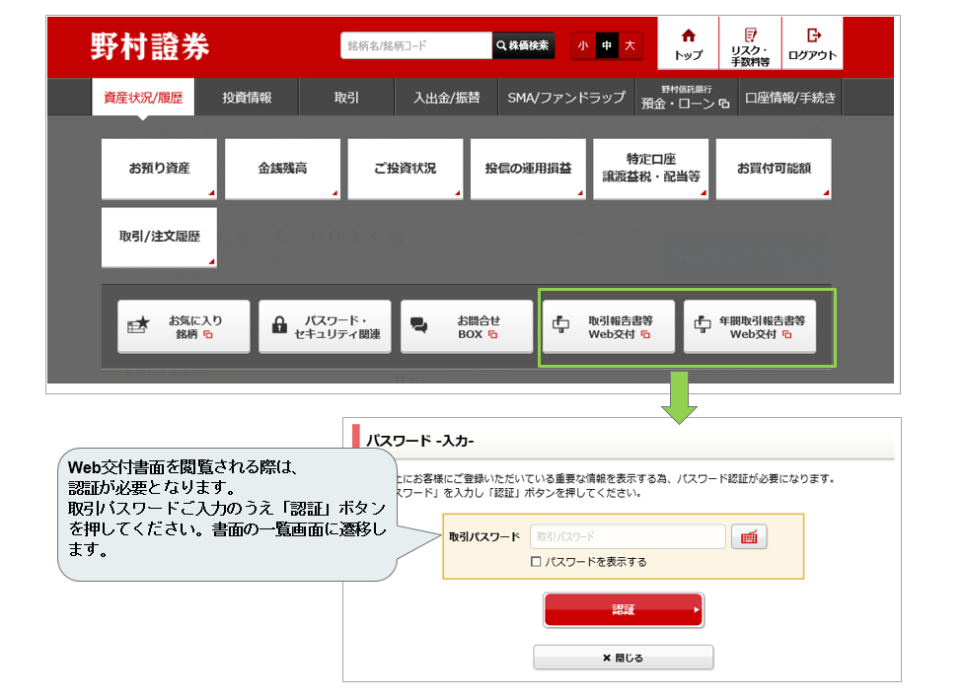The image size is (965, 699).
Task: Open the software keyboard icon
Action: (749, 536)
